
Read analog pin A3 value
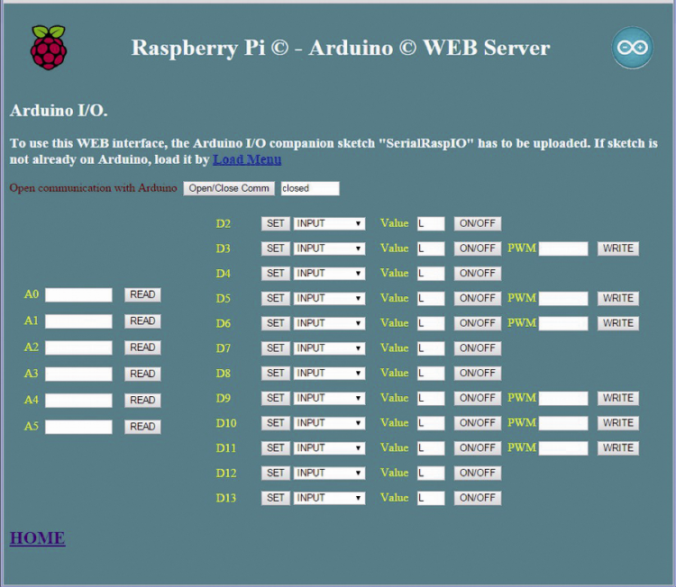142,374
